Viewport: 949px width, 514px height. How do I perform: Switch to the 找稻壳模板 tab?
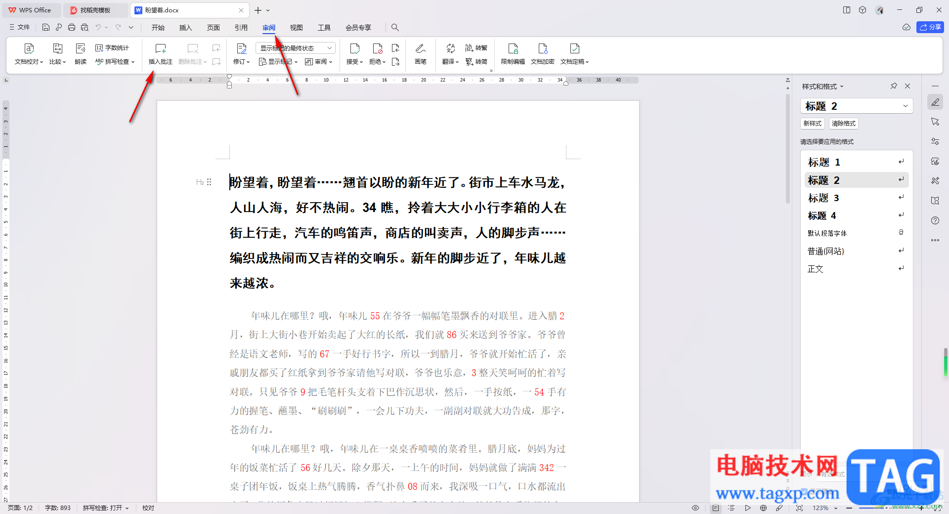[x=95, y=10]
